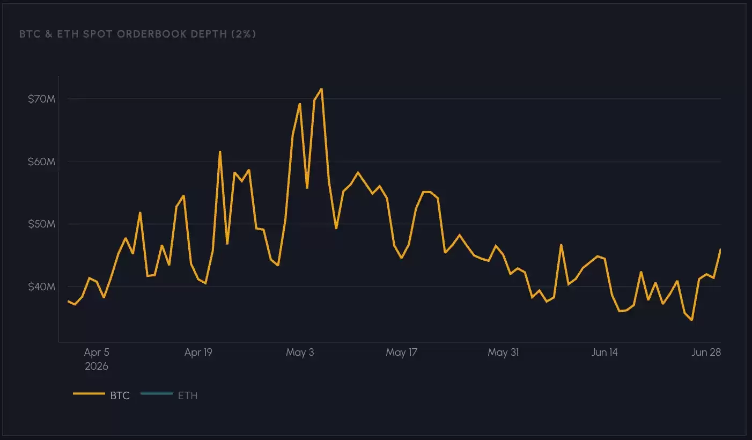
Task: Click the $40M y-axis label
Action: coord(41,287)
